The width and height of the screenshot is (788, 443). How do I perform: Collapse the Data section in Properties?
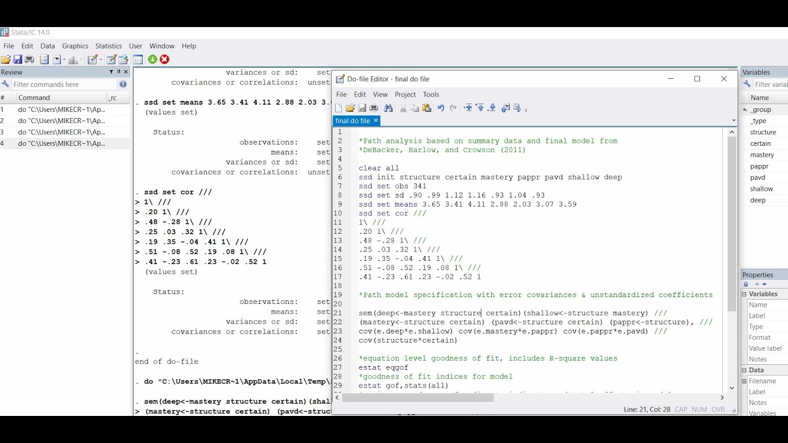tap(744, 370)
